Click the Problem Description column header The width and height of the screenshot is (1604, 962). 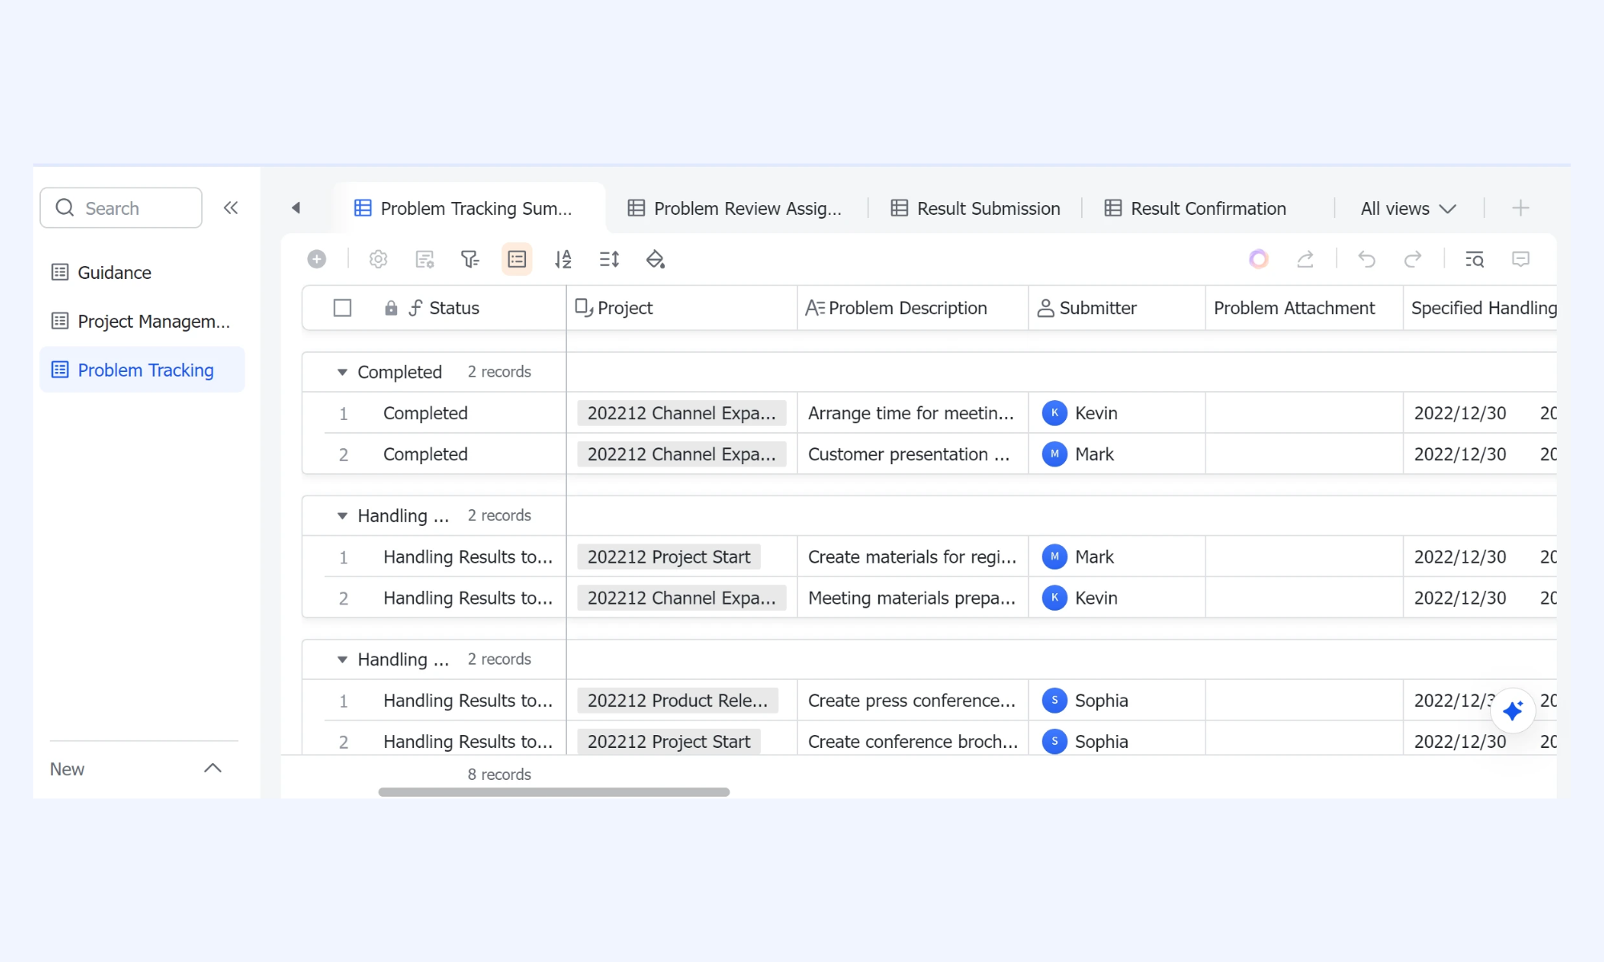(913, 308)
